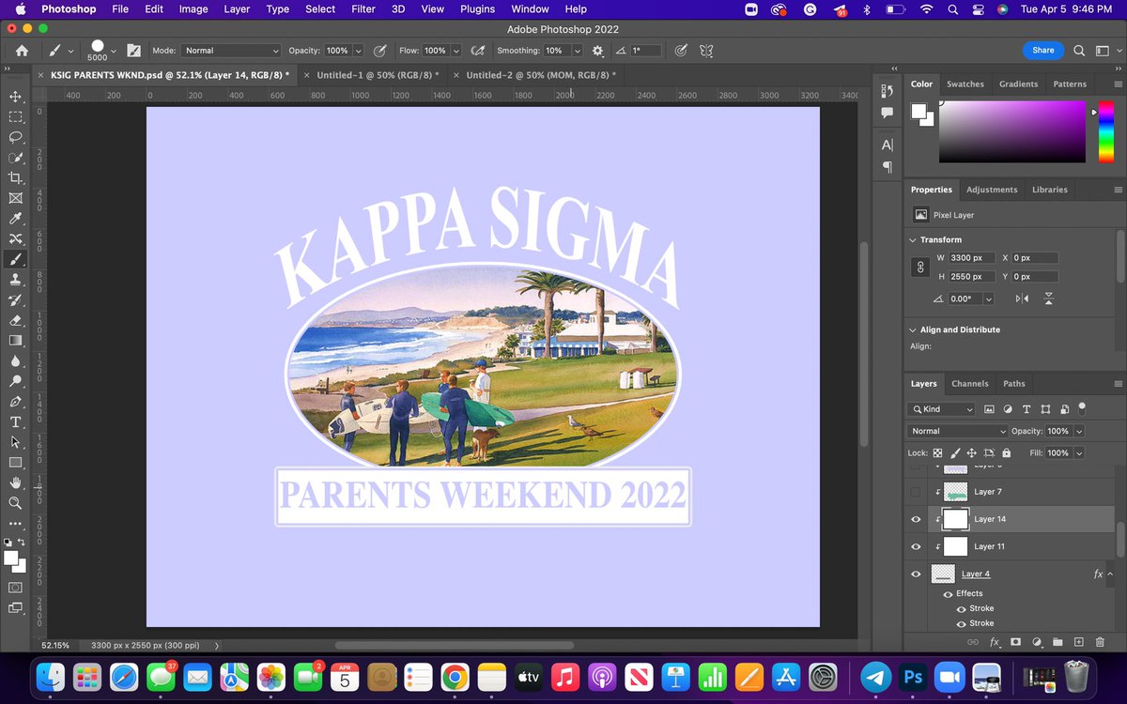Switch to the Swatches tab
Screen dimensions: 1127x704
(x=965, y=84)
